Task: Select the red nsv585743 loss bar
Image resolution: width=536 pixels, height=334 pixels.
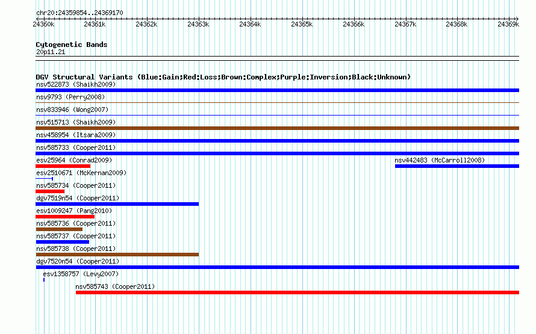Action: click(298, 292)
